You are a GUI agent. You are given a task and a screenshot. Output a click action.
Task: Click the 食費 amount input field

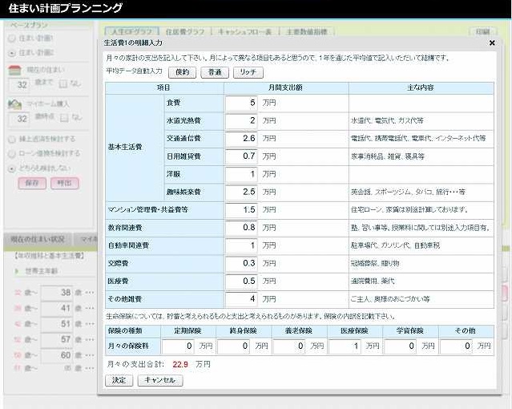click(241, 103)
